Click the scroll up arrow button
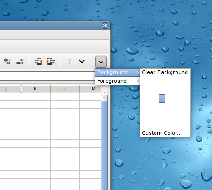Viewport: 212px width, 190px height. [x=104, y=98]
